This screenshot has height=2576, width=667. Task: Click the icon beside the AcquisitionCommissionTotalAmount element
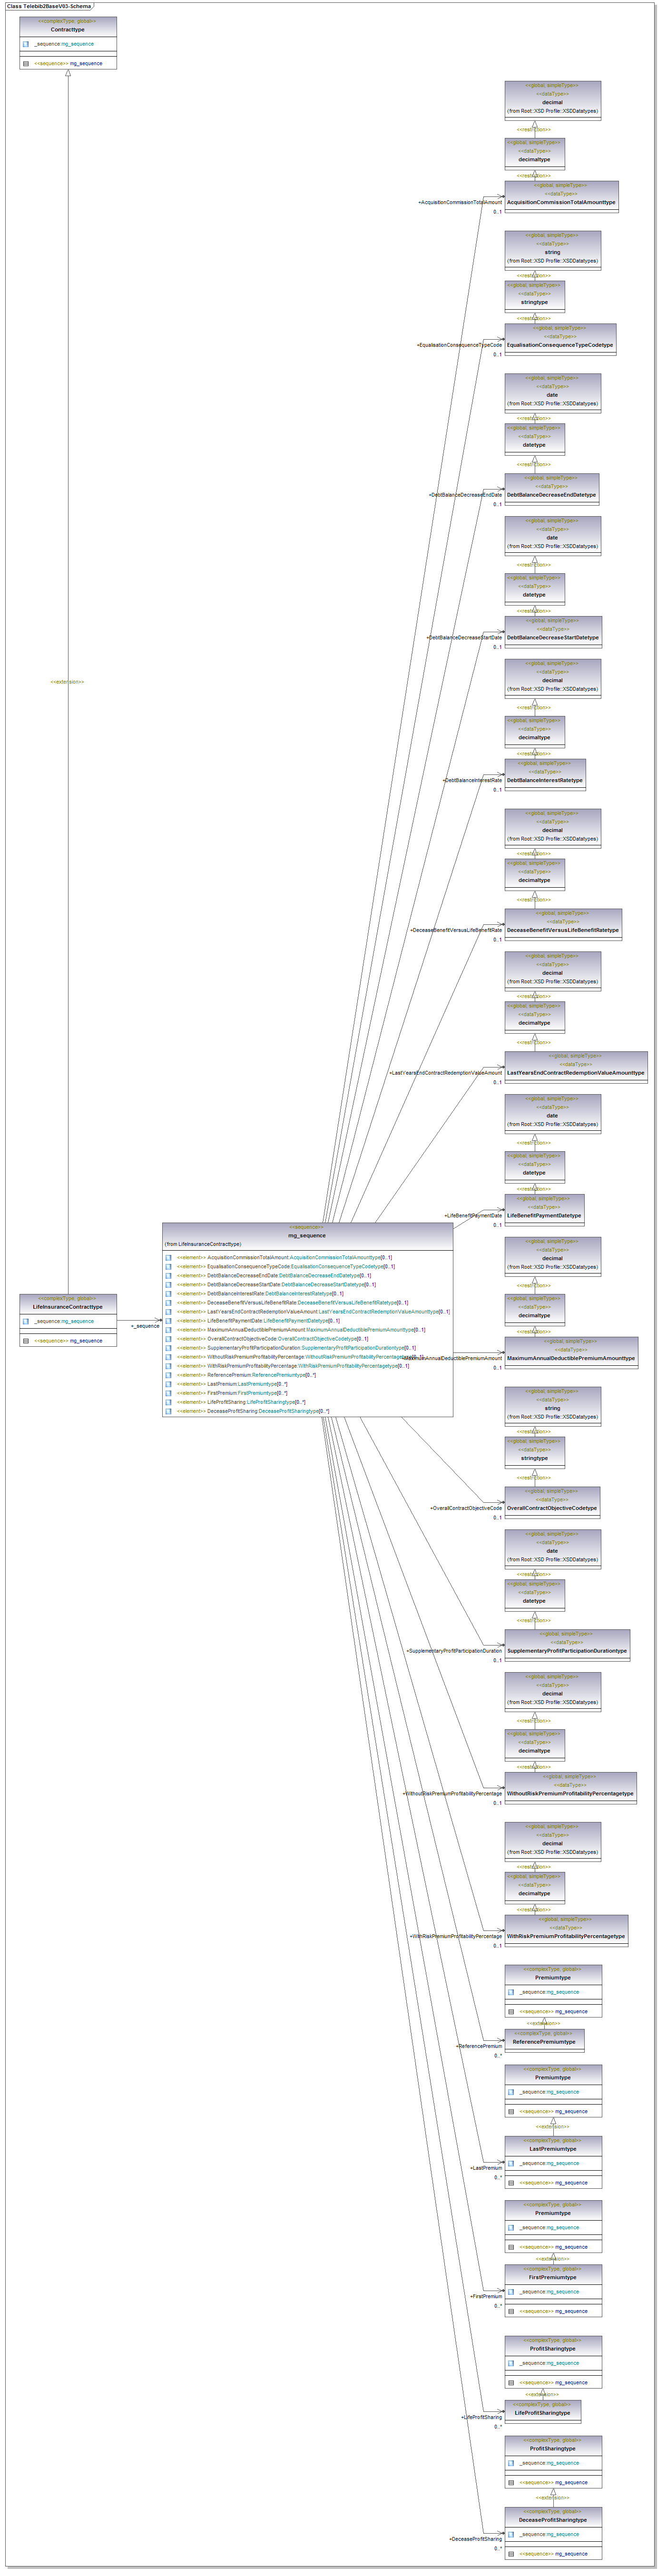tap(169, 1258)
